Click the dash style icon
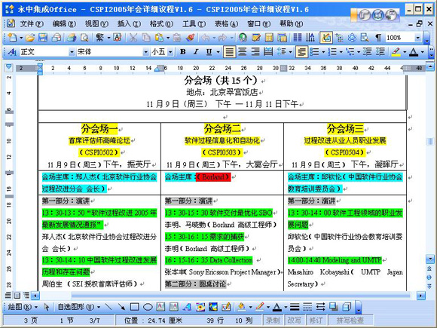Viewport: 437px width, 328px height. pyautogui.click(x=307, y=307)
